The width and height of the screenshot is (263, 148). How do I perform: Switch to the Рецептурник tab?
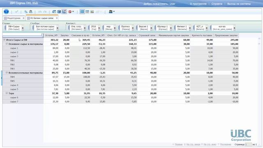point(14,18)
